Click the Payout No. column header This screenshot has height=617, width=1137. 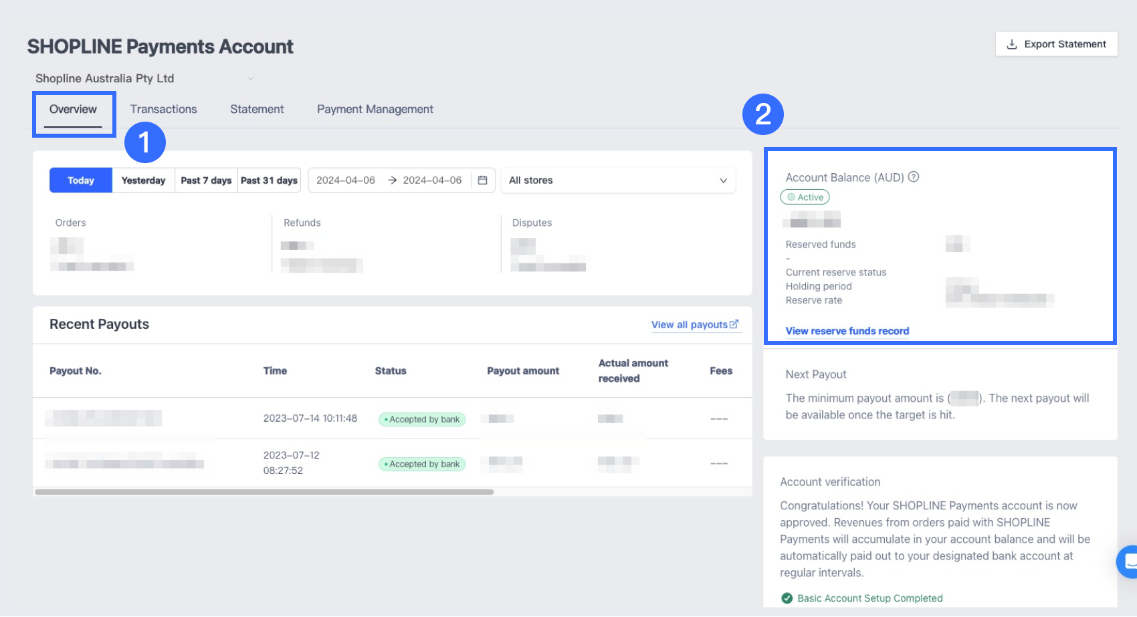tap(76, 371)
